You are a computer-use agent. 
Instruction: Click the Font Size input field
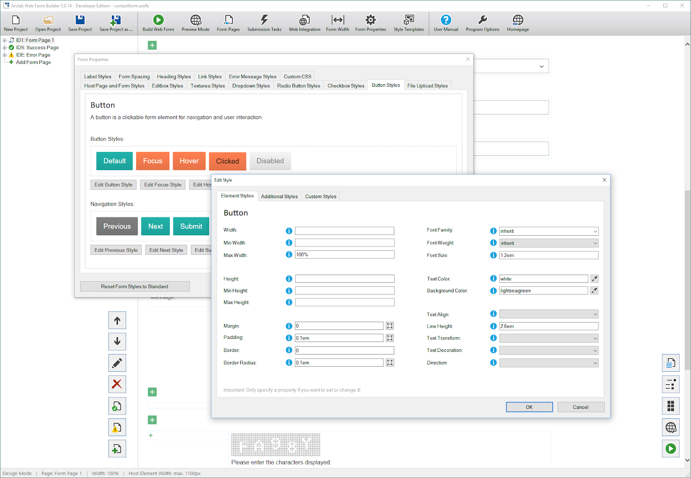[x=549, y=255]
